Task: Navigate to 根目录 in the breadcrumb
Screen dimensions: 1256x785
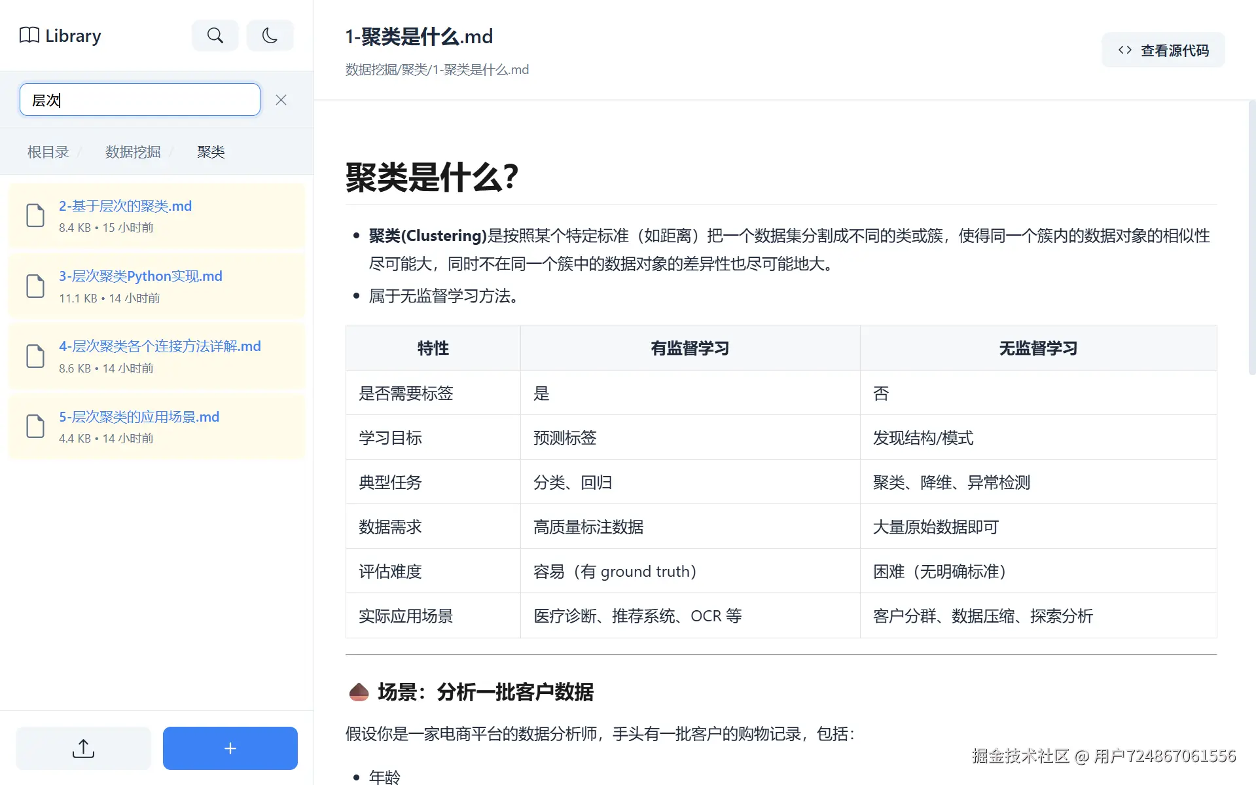Action: pos(47,151)
